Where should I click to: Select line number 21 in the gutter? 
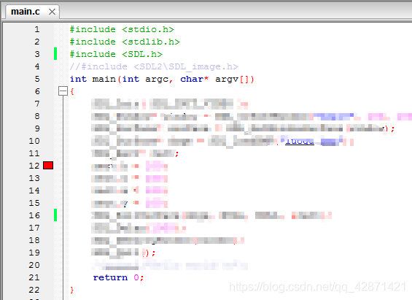point(34,277)
